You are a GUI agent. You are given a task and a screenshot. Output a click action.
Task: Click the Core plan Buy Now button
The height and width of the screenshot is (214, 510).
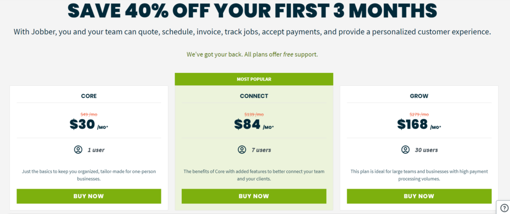89,196
